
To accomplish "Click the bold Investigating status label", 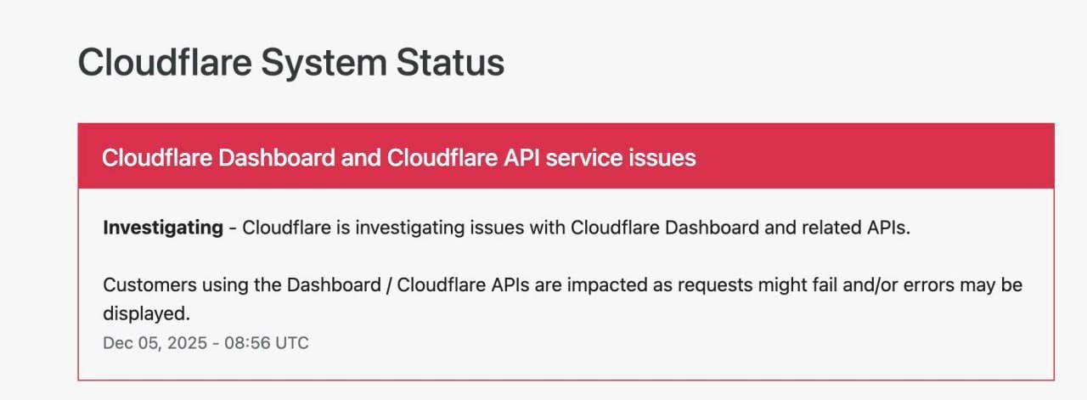I will (162, 228).
